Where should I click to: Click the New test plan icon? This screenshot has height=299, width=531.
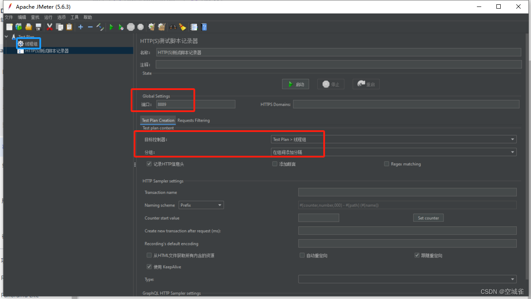point(9,27)
